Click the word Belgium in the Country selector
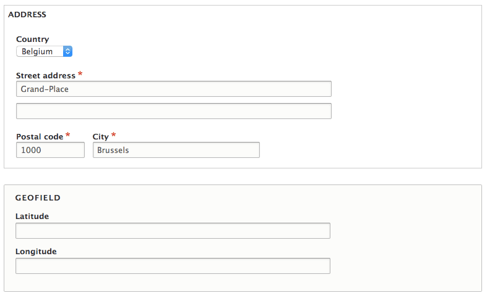The width and height of the screenshot is (487, 298). [x=37, y=52]
